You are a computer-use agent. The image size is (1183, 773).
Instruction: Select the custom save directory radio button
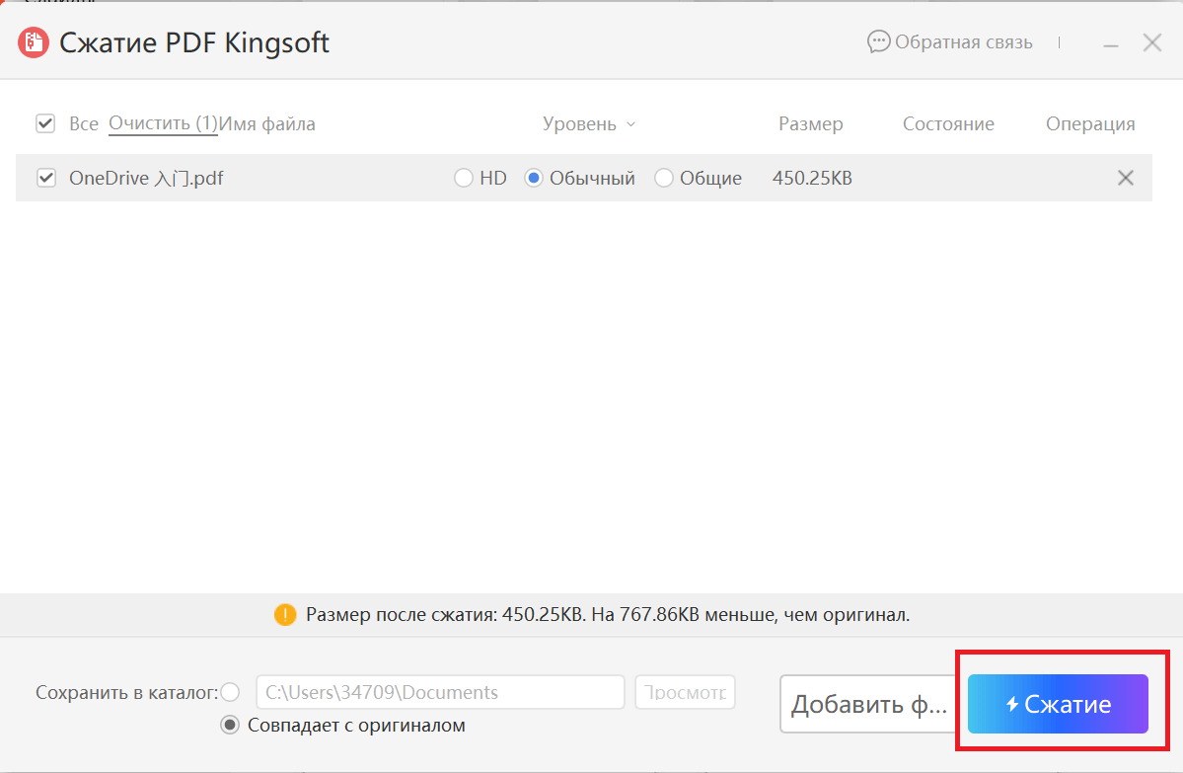click(x=230, y=692)
